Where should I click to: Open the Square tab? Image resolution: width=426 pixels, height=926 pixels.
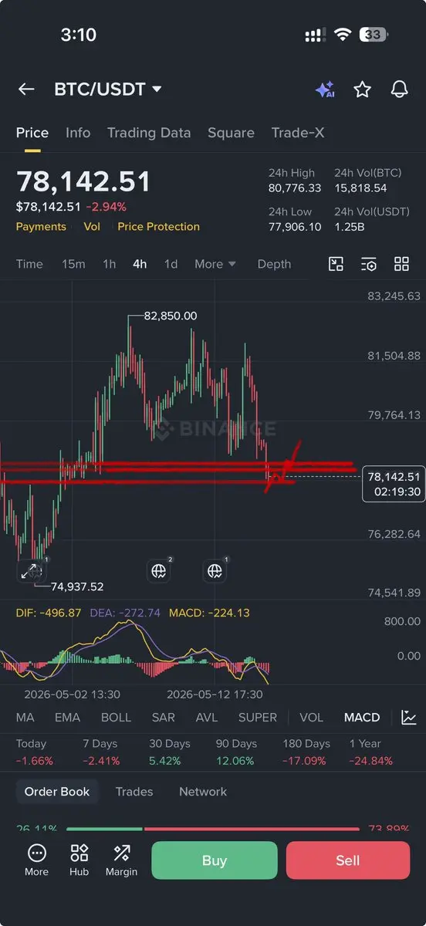[x=231, y=133]
